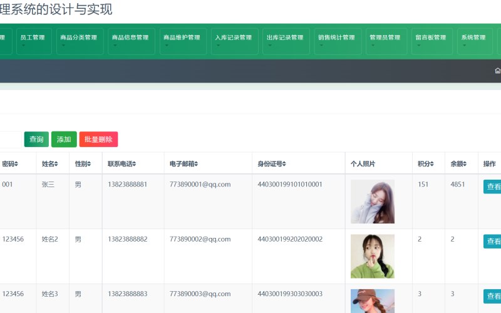Select name cell 姓名2
The image size is (501, 313).
click(50, 239)
